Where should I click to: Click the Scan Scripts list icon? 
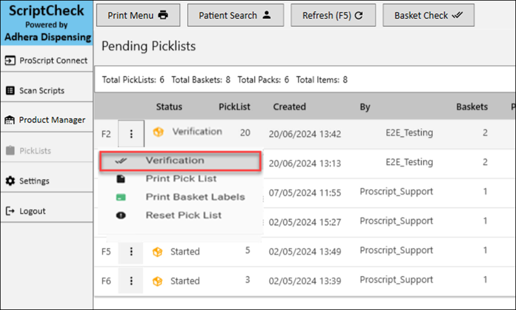click(x=10, y=90)
